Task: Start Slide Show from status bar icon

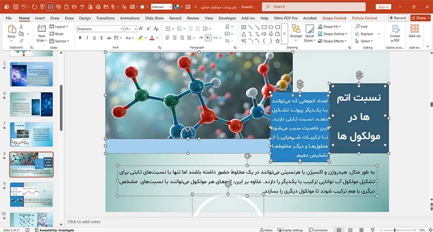Action: click(x=373, y=230)
